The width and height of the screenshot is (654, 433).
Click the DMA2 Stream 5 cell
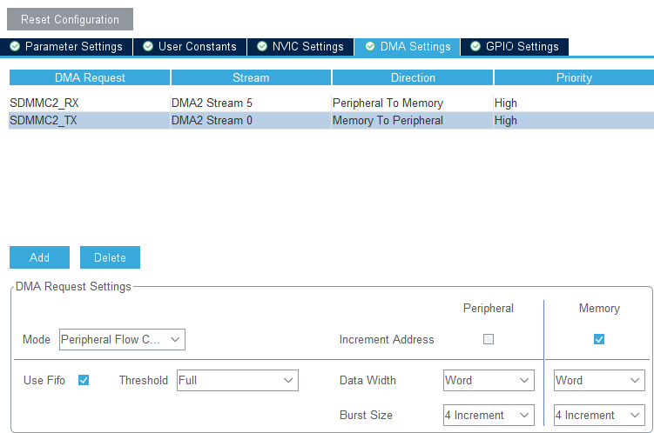(251, 103)
